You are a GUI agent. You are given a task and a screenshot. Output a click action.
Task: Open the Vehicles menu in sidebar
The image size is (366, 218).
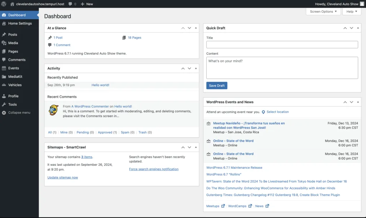[x=15, y=85]
